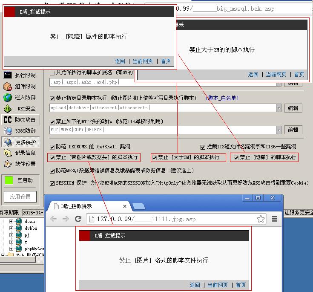Screen dimensions: 313x292
Task: Open the 记录信息 sidebar icon
Action: pos(8,153)
